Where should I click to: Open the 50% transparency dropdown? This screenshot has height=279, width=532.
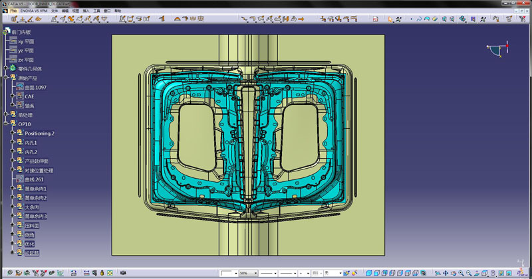254,273
